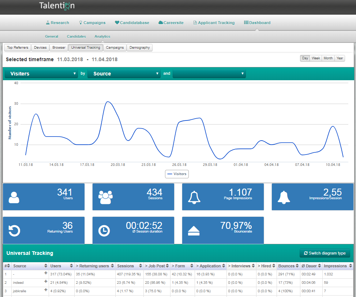
Task: Go to Candidates dashboard submenu
Action: point(76,36)
